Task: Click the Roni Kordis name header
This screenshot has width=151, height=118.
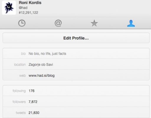Action: [30, 3]
